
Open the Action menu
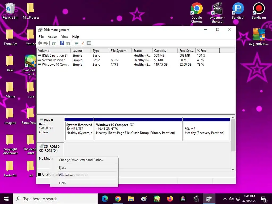pos(52,37)
